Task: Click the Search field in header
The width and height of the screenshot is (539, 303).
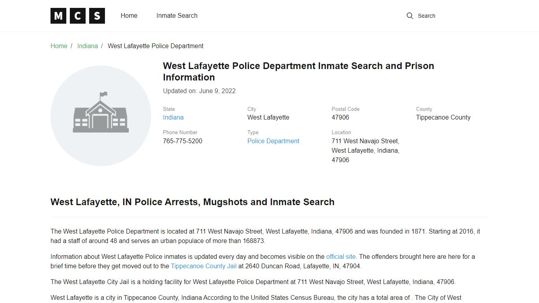Action: (x=427, y=16)
